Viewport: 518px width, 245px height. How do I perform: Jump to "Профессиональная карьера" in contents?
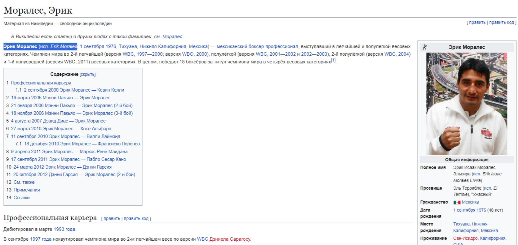[41, 83]
